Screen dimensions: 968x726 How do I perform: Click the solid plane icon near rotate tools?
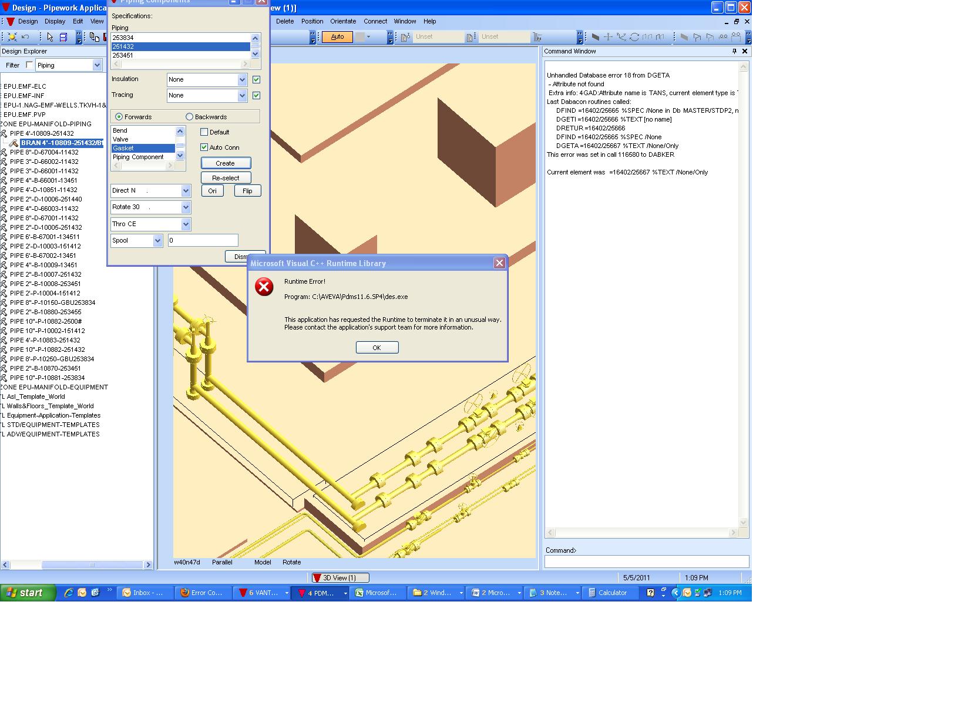pyautogui.click(x=595, y=37)
